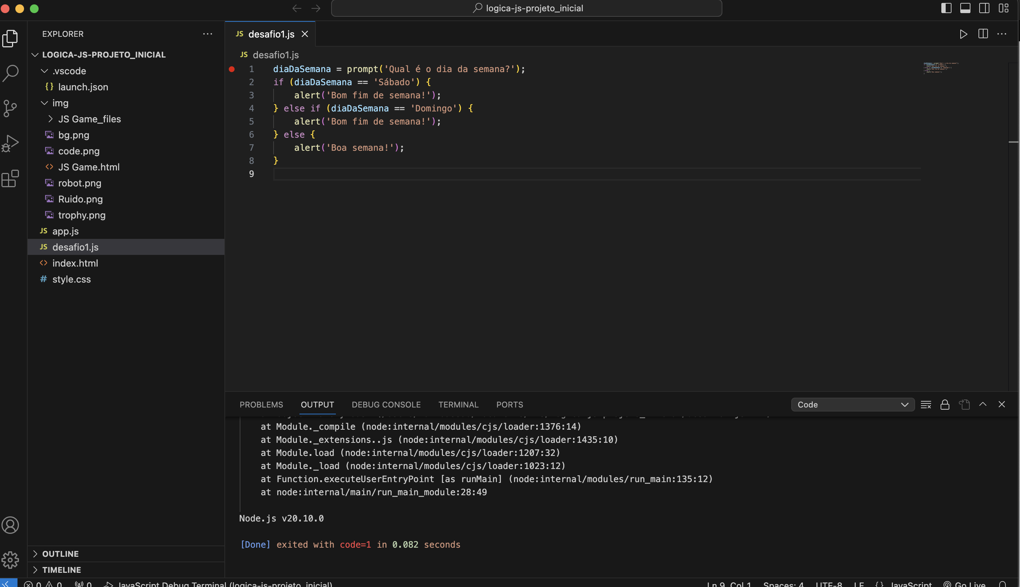
Task: Click the LF end of line status entry
Action: (x=859, y=584)
